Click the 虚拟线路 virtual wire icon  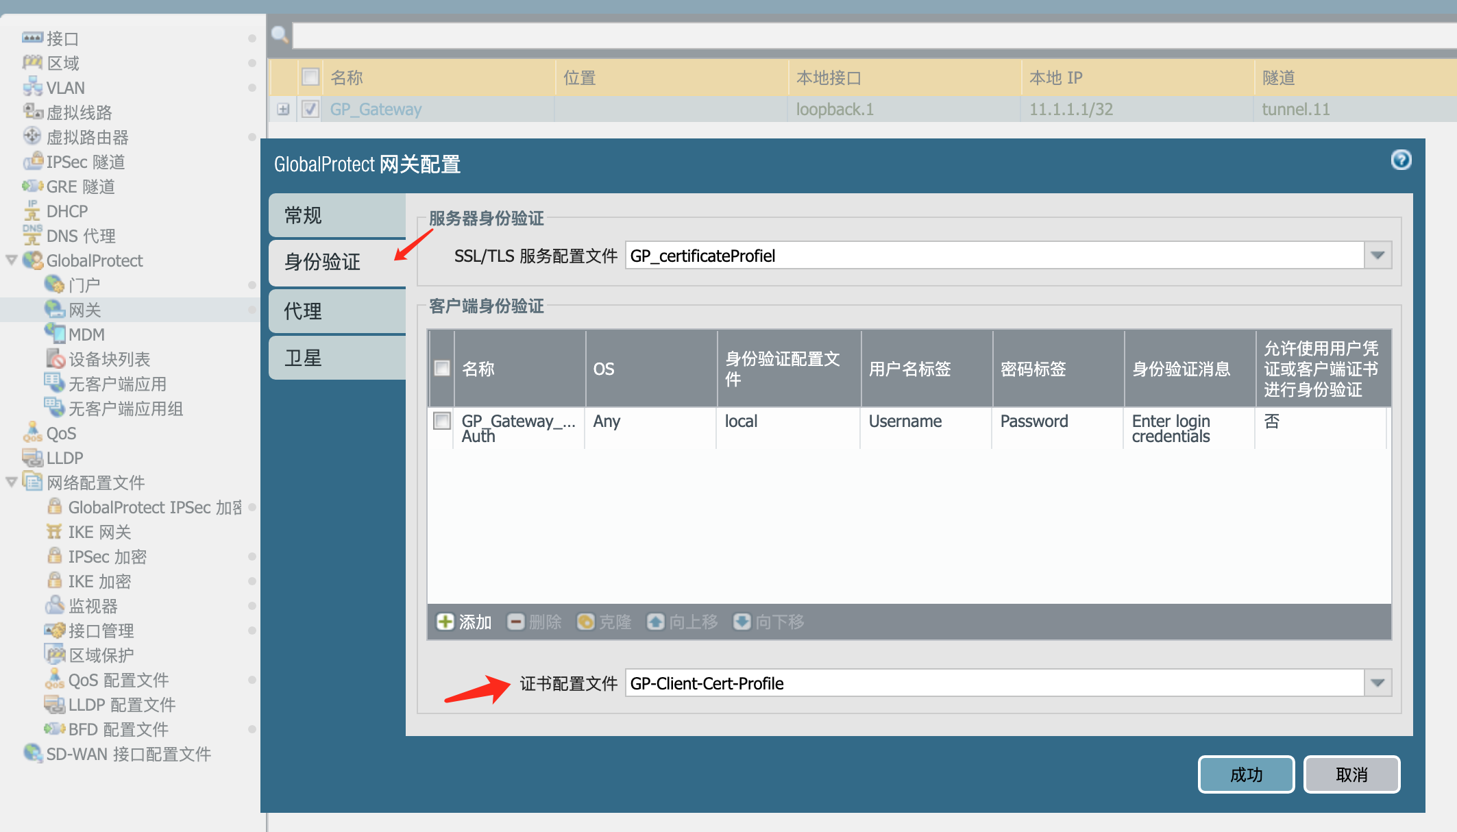click(x=32, y=112)
